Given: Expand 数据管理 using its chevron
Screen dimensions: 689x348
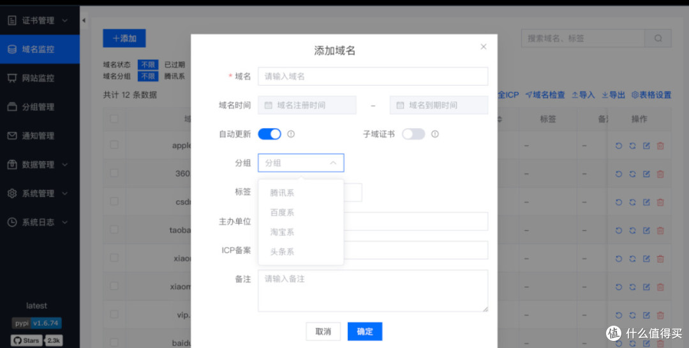Looking at the screenshot, I should pyautogui.click(x=65, y=165).
